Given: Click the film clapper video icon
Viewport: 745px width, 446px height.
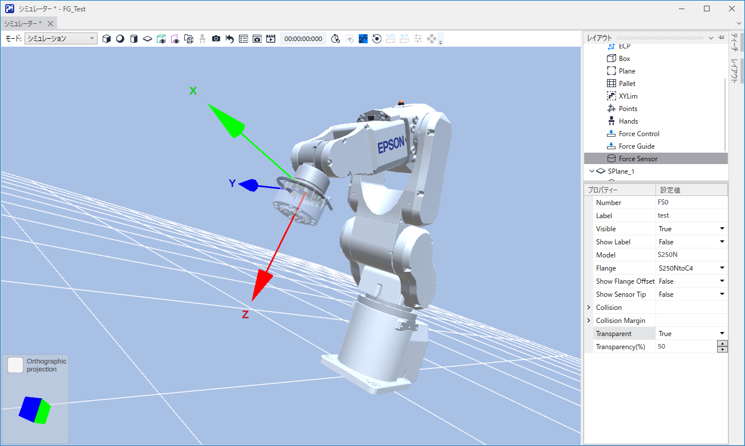Looking at the screenshot, I should [x=271, y=39].
